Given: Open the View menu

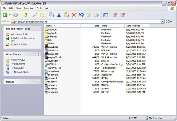Looking at the screenshot, I should coord(19,8).
